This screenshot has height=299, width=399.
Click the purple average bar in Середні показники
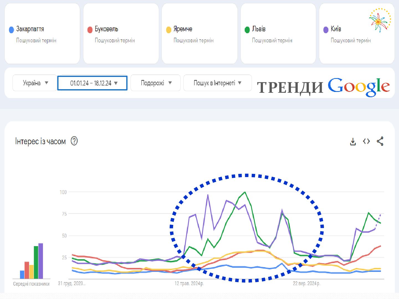(x=41, y=260)
